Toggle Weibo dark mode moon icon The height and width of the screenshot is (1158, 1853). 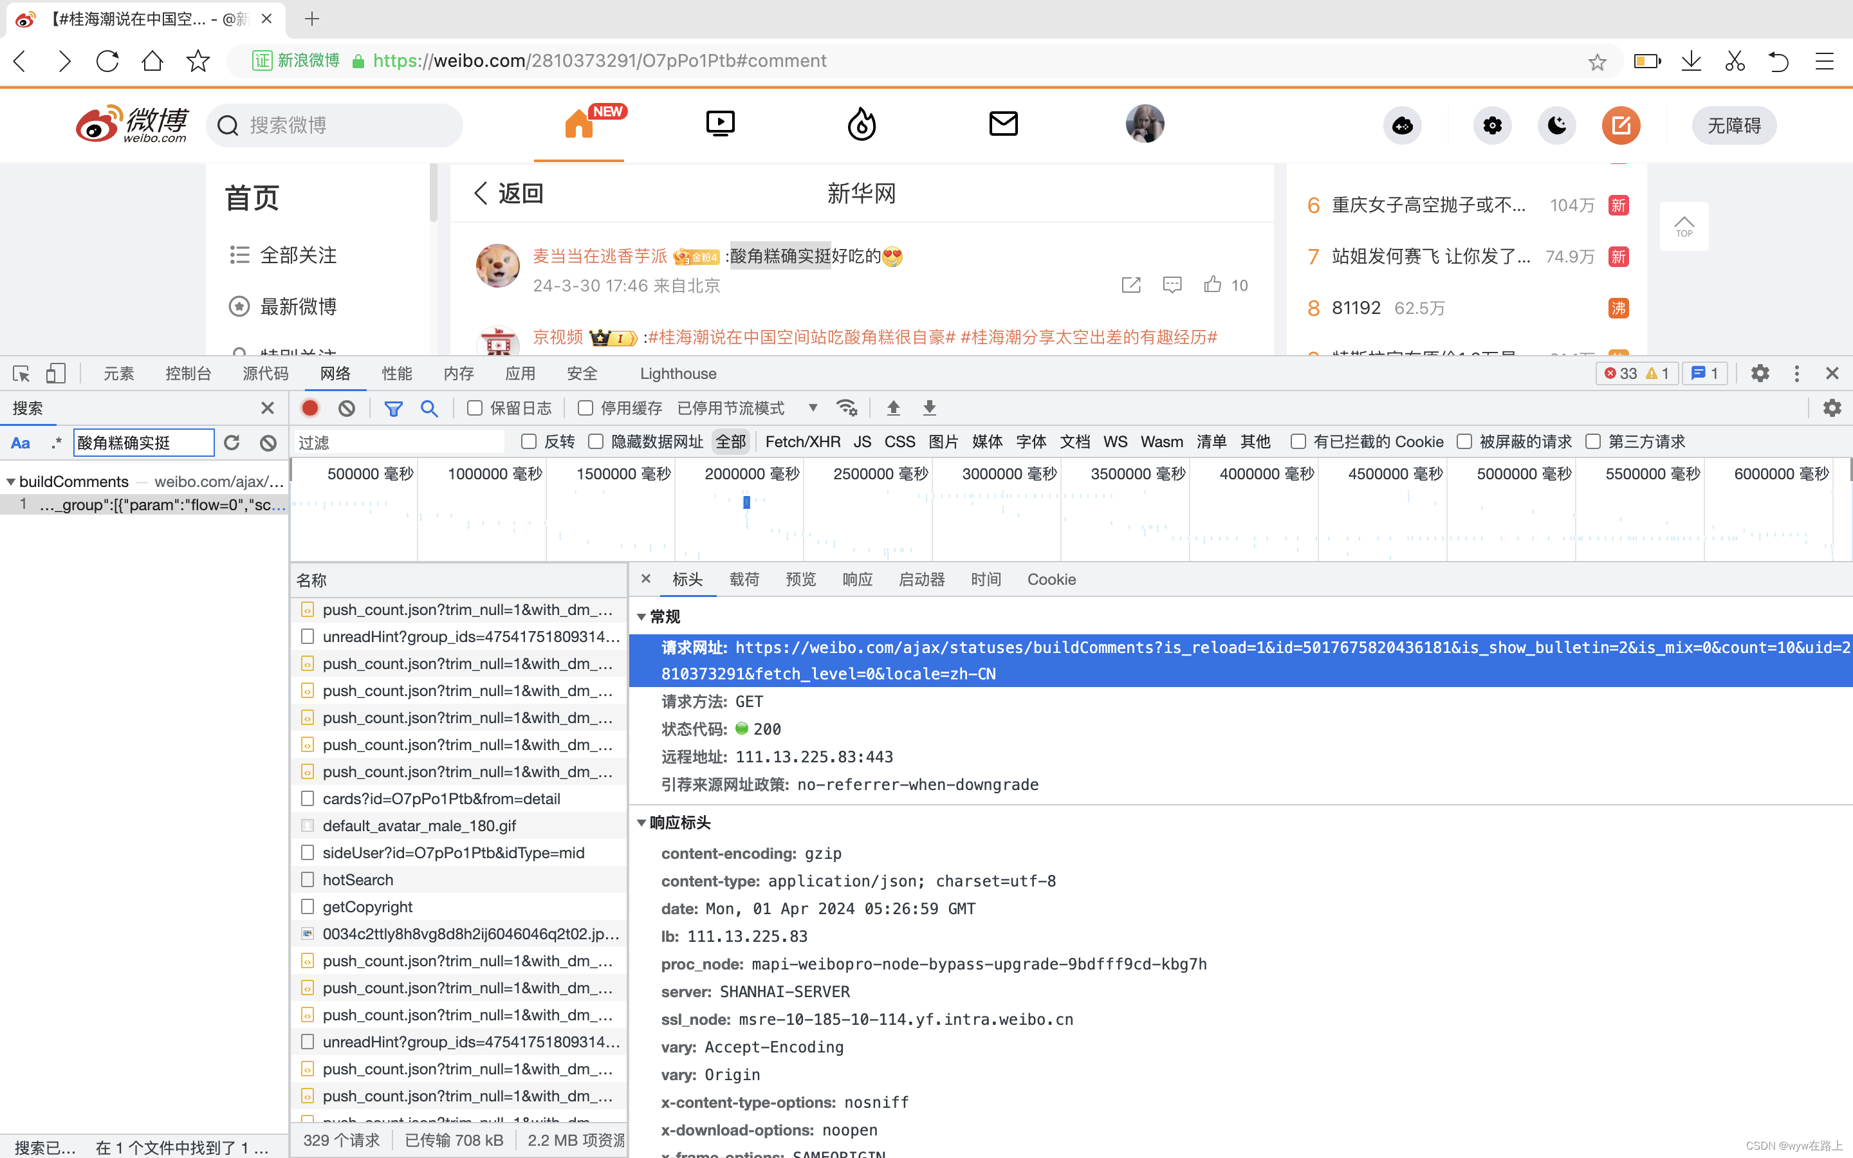coord(1556,125)
